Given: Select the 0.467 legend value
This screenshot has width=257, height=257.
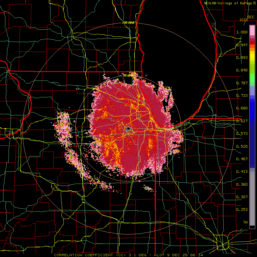Looking at the screenshot, I should pos(242,159).
